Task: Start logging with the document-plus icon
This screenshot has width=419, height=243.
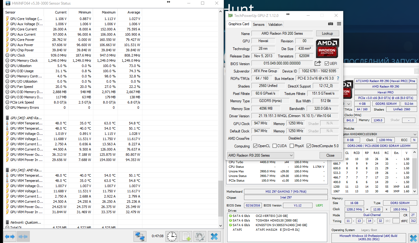Action: click(x=186, y=237)
